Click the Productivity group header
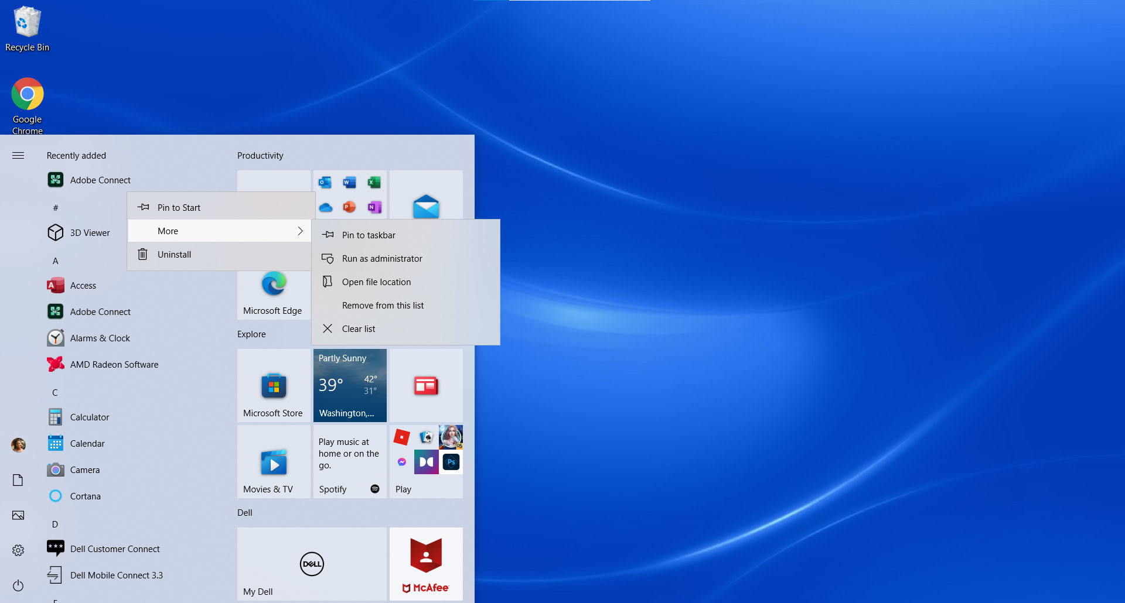Screen dimensions: 1125x603 260,156
